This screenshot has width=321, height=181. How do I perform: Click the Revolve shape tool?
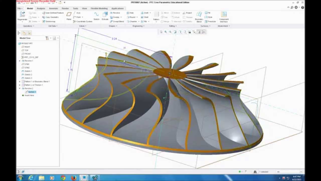[115, 13]
